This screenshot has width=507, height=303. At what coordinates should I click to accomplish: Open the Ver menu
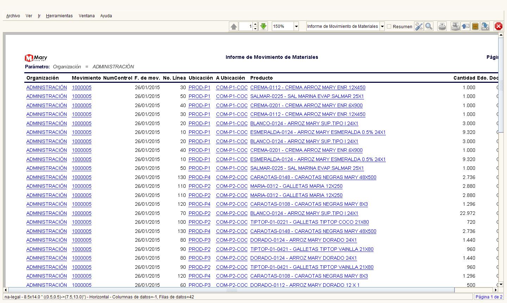29,16
